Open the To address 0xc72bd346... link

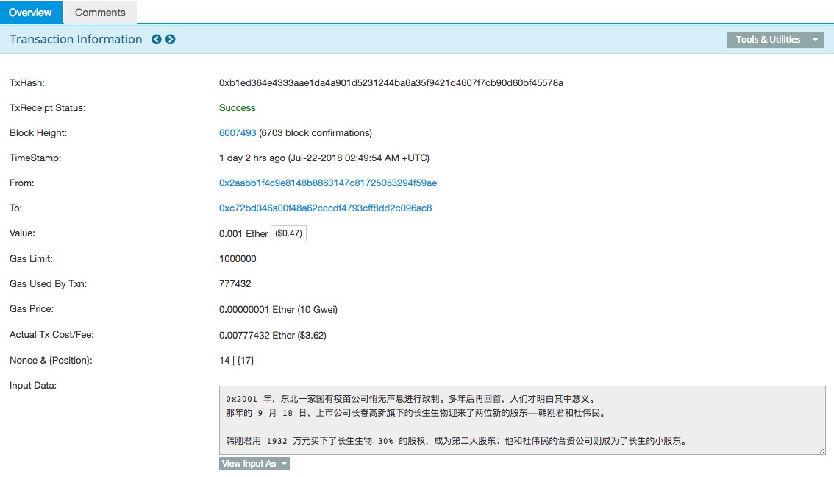pyautogui.click(x=325, y=208)
